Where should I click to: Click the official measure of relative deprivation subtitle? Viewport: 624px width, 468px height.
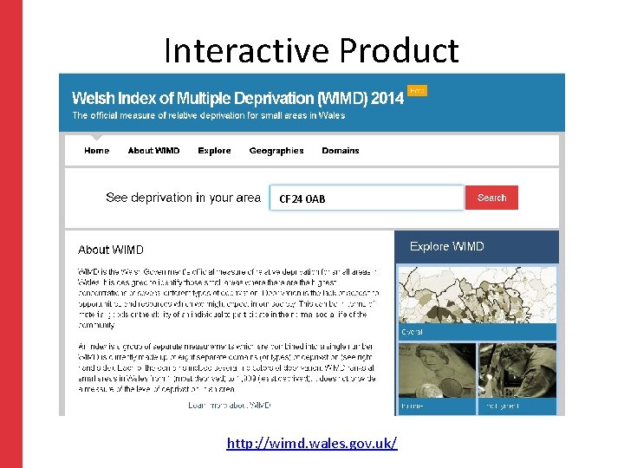[209, 116]
